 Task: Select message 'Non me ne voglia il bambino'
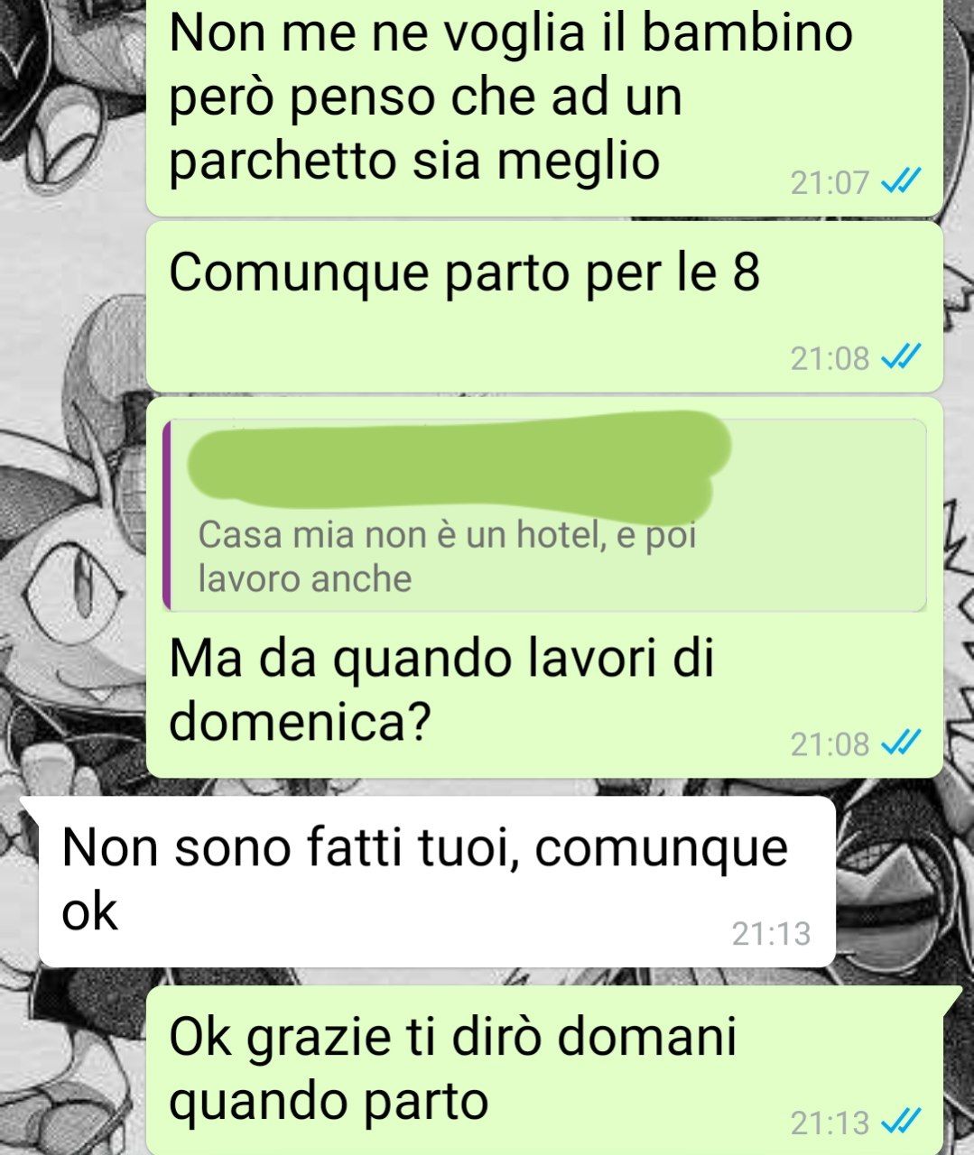pyautogui.click(x=544, y=107)
